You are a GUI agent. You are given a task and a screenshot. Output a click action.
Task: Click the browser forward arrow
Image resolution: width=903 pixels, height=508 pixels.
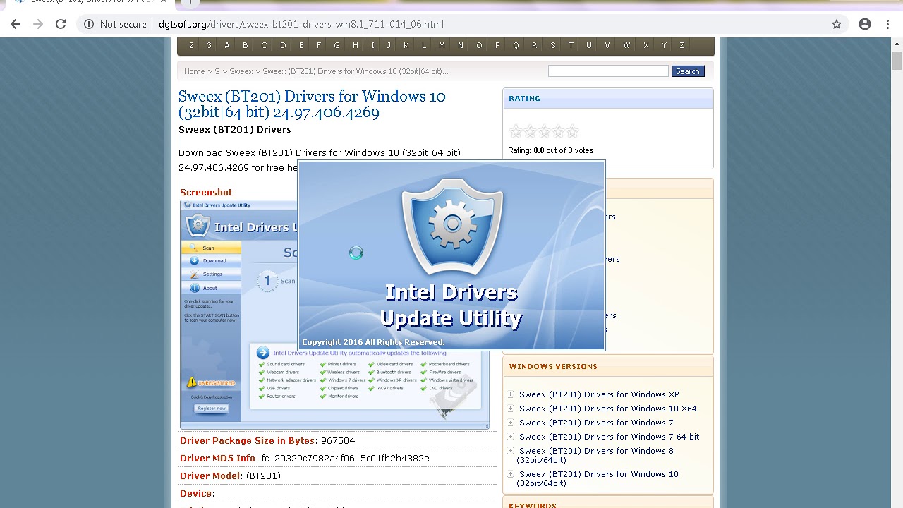[38, 24]
